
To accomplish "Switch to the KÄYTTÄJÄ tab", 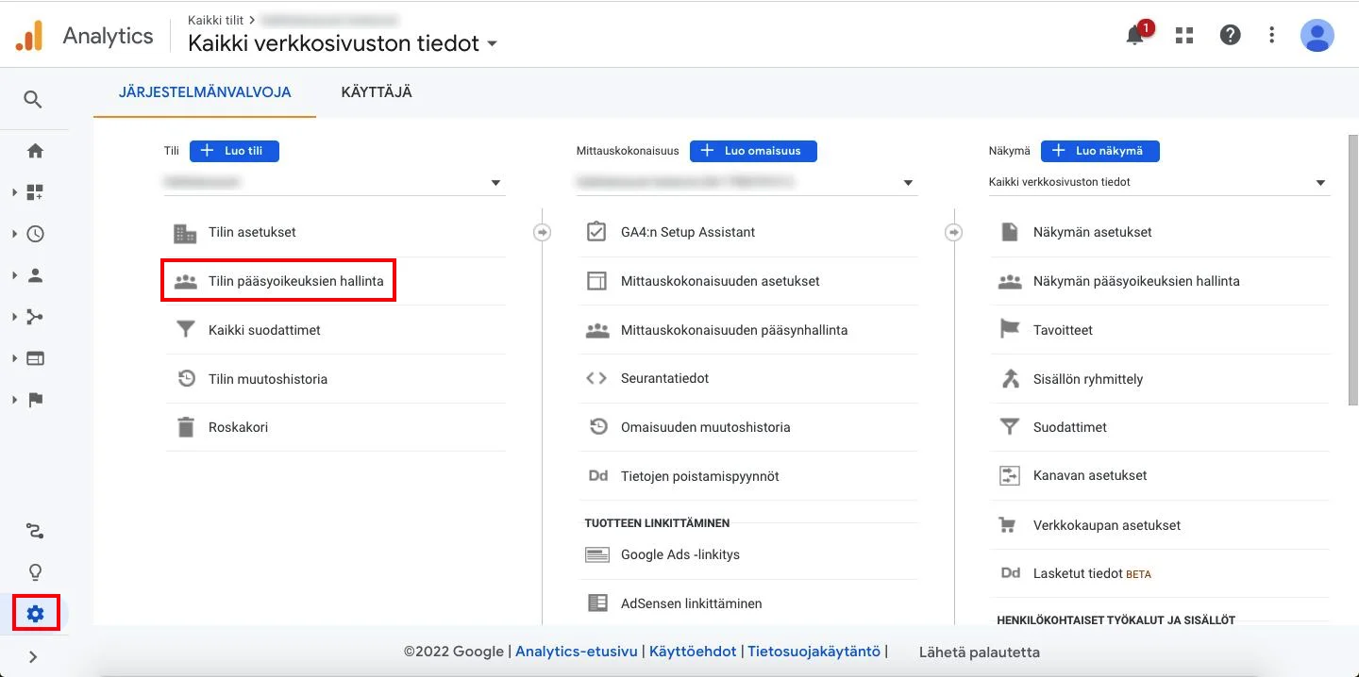I will click(376, 91).
